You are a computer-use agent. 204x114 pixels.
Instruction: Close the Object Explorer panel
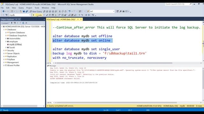point(19,19)
